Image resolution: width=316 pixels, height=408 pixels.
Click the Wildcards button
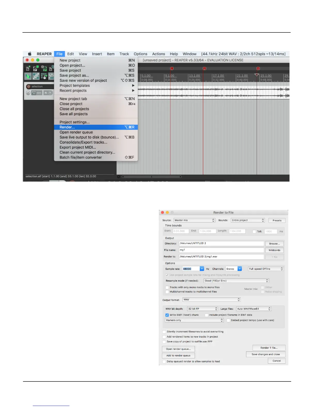274,250
